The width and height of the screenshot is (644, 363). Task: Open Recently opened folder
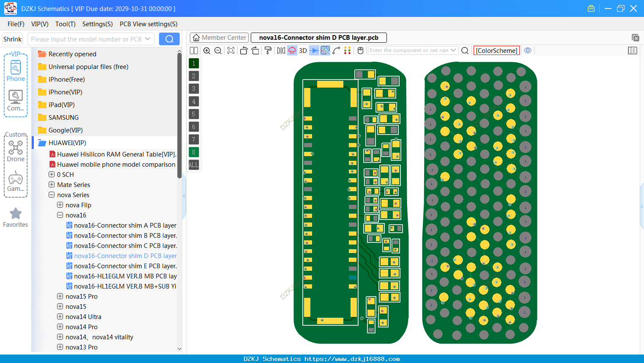(67, 54)
